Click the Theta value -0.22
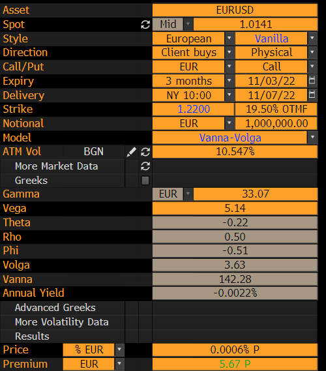The height and width of the screenshot is (371, 326). [235, 222]
